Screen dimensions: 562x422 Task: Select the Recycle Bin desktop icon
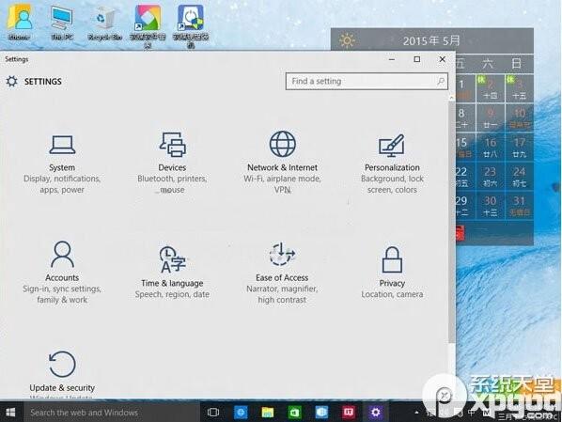click(105, 23)
